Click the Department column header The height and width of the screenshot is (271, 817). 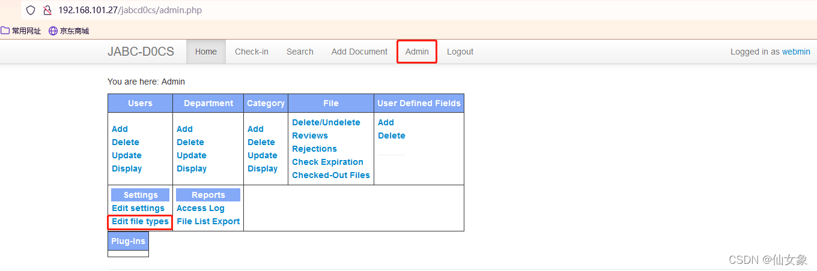pos(208,103)
